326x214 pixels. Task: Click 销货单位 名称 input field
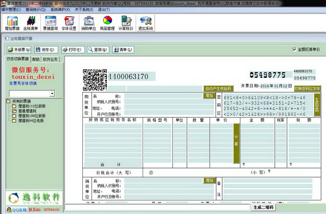pos(163,181)
